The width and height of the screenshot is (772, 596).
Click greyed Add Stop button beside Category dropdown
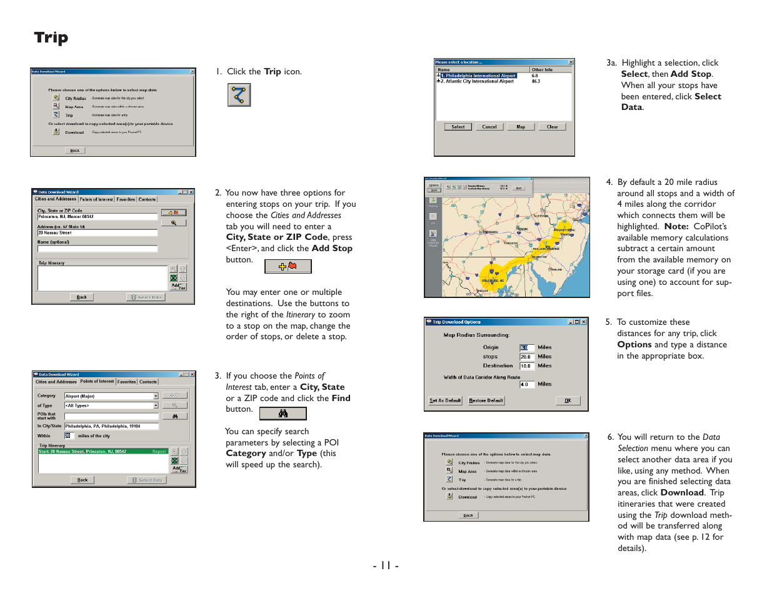coord(175,395)
